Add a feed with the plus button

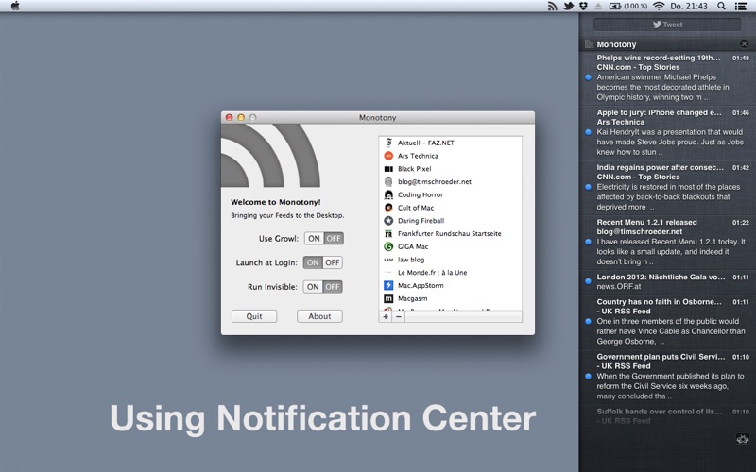[x=386, y=316]
